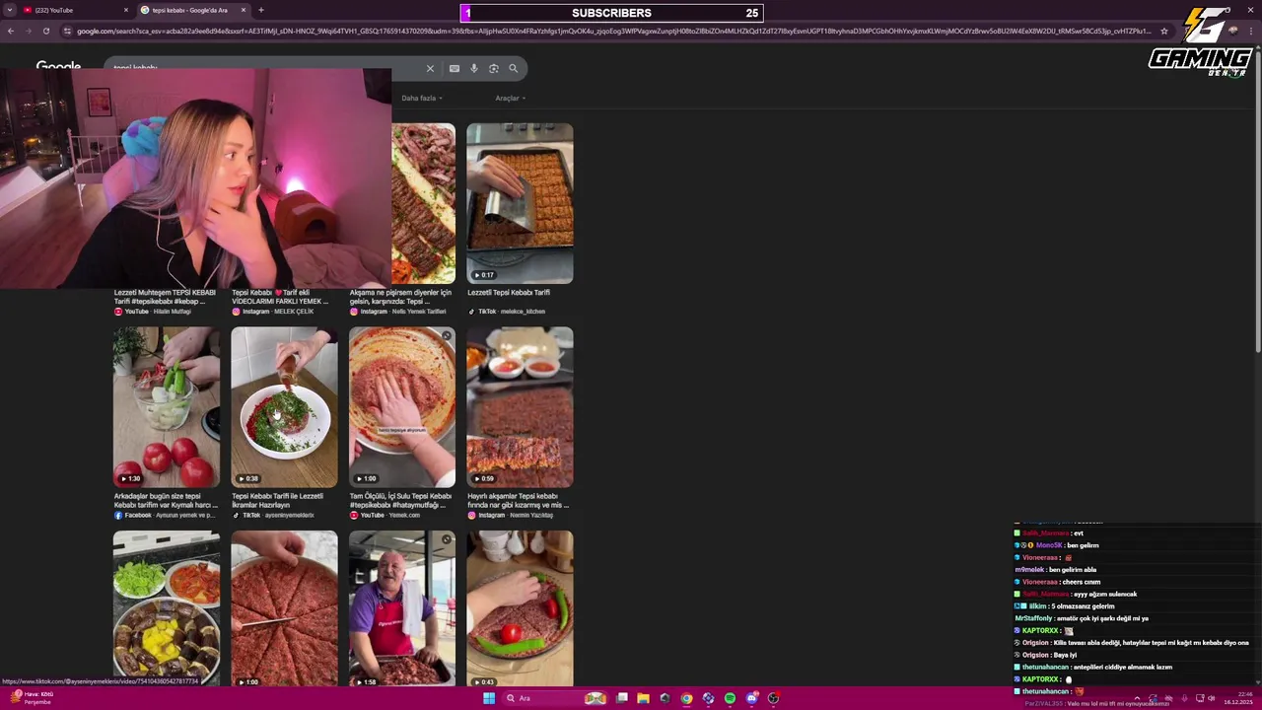1262x710 pixels.
Task: Go back using browser back arrow
Action: coord(10,31)
